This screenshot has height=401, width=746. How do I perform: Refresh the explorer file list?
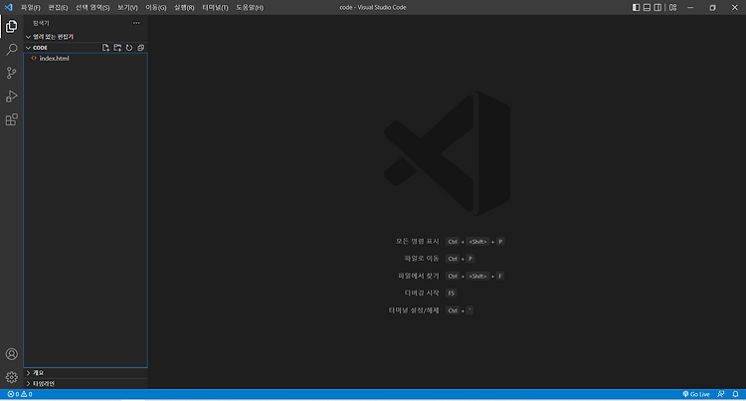click(x=129, y=48)
